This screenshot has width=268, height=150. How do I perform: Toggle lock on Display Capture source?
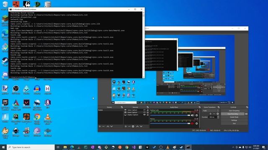coord(148,115)
